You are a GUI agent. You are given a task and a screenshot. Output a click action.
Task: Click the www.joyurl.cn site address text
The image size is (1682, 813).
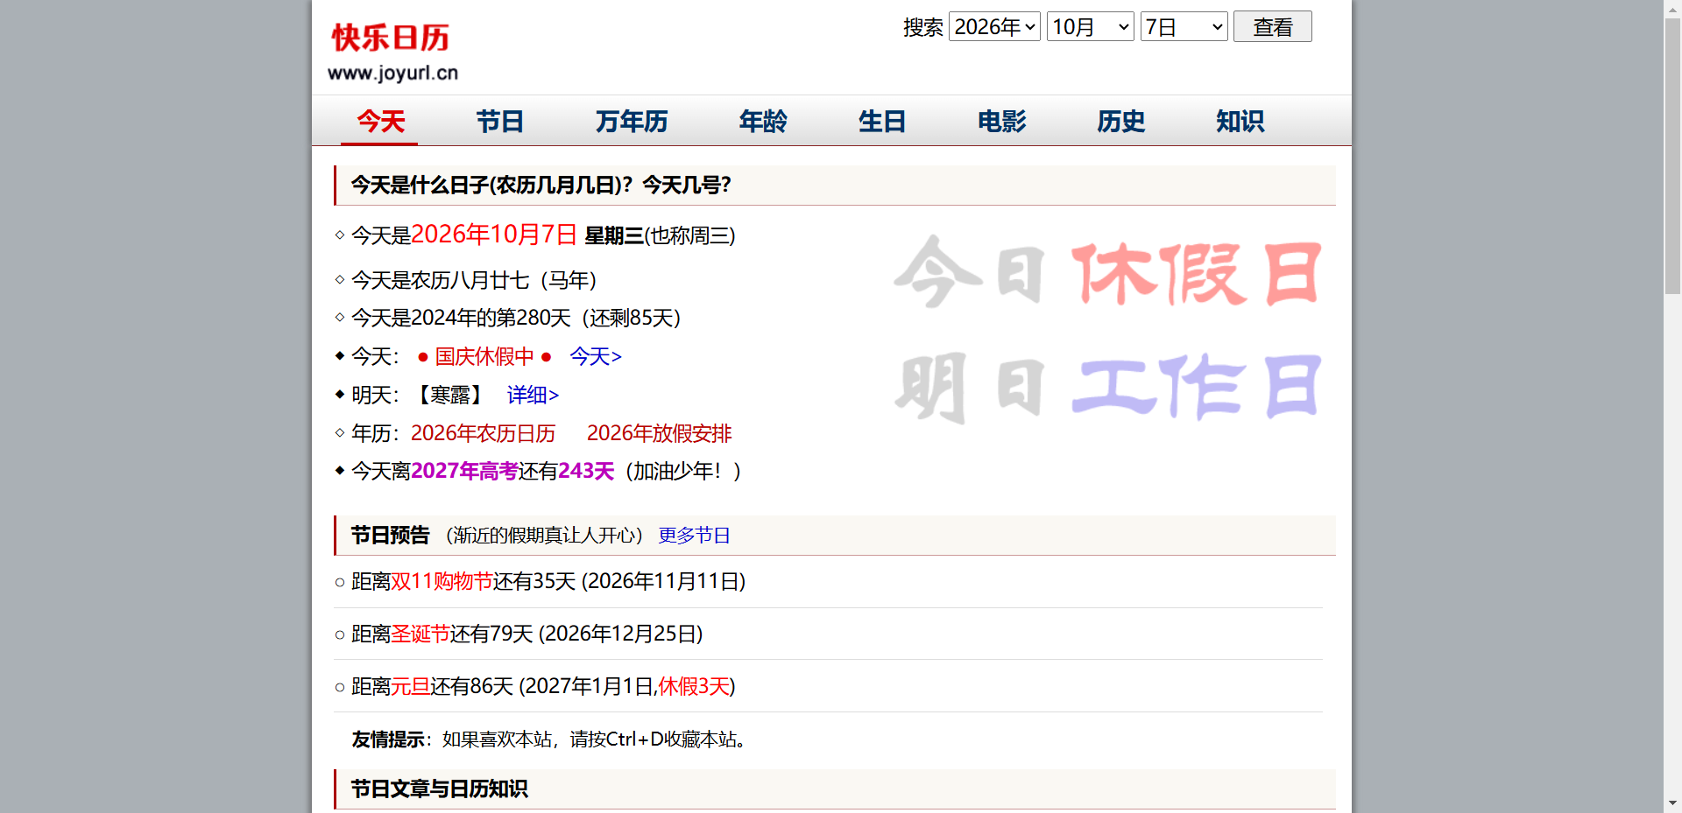[x=392, y=73]
